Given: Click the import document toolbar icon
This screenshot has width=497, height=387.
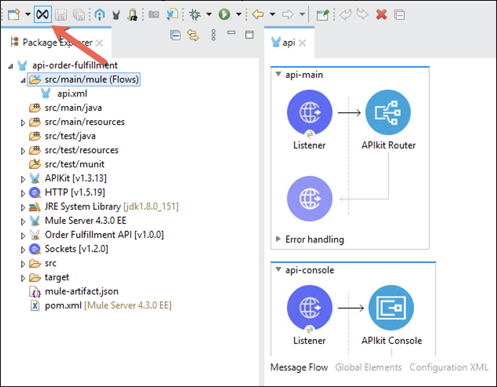Looking at the screenshot, I should tap(172, 15).
